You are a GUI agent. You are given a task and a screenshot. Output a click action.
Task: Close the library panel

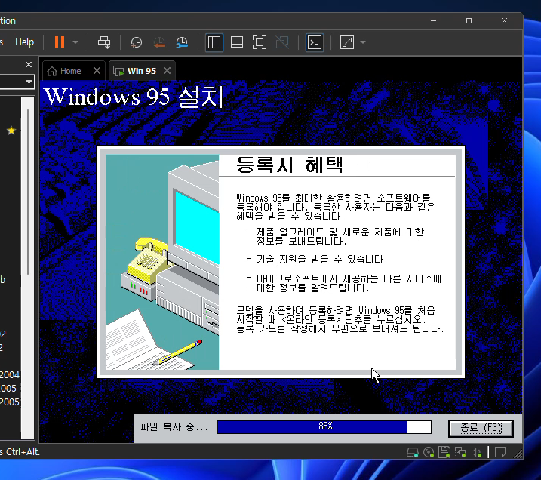click(29, 65)
